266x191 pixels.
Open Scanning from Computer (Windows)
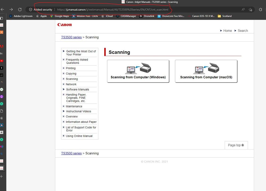138,71
